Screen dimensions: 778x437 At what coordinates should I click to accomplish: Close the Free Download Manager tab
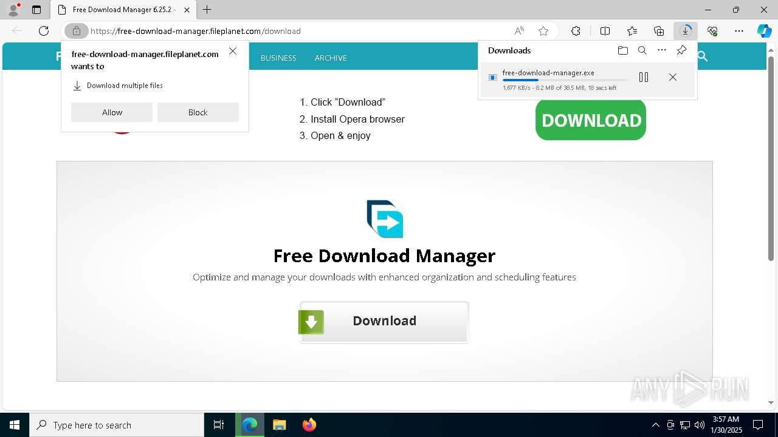187,10
